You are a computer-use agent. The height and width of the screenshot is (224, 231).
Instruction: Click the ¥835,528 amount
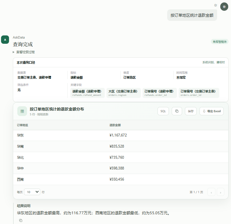117,146
